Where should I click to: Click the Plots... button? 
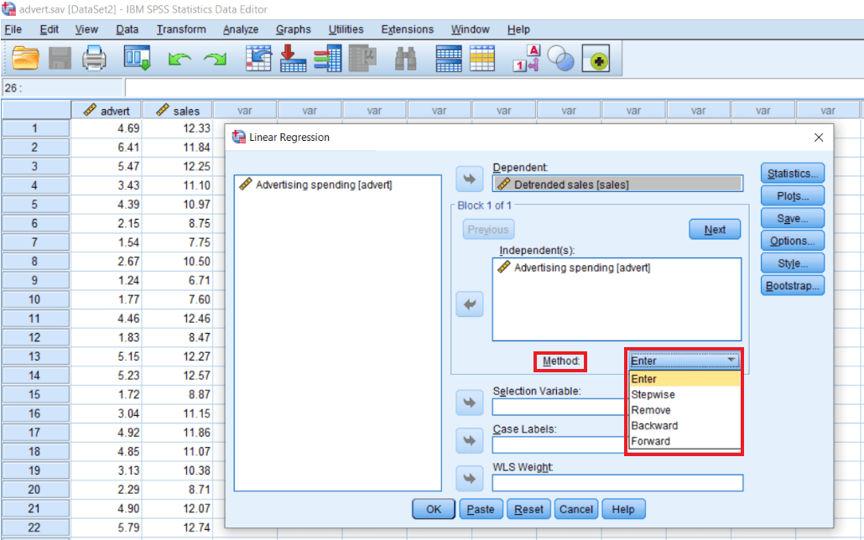(x=793, y=196)
